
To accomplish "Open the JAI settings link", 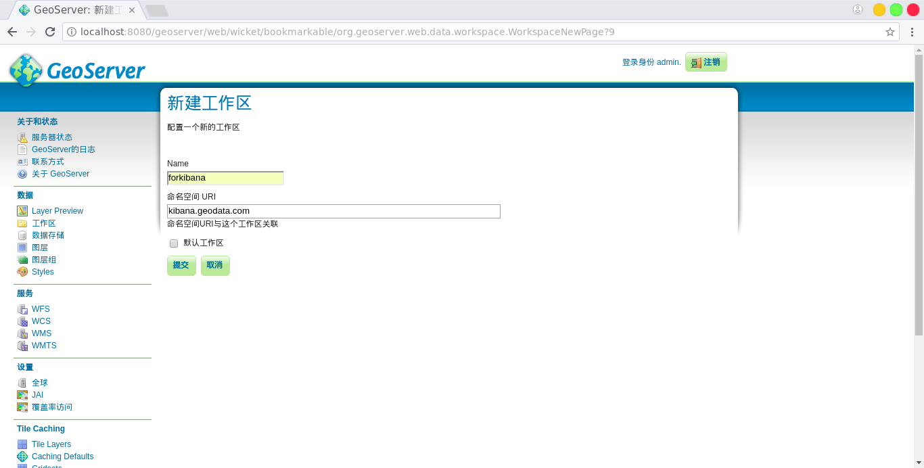I will coord(37,395).
